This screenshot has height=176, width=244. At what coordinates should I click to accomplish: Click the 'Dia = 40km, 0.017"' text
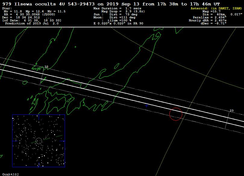222,14
